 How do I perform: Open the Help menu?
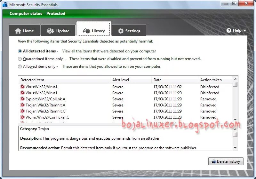coord(236,30)
